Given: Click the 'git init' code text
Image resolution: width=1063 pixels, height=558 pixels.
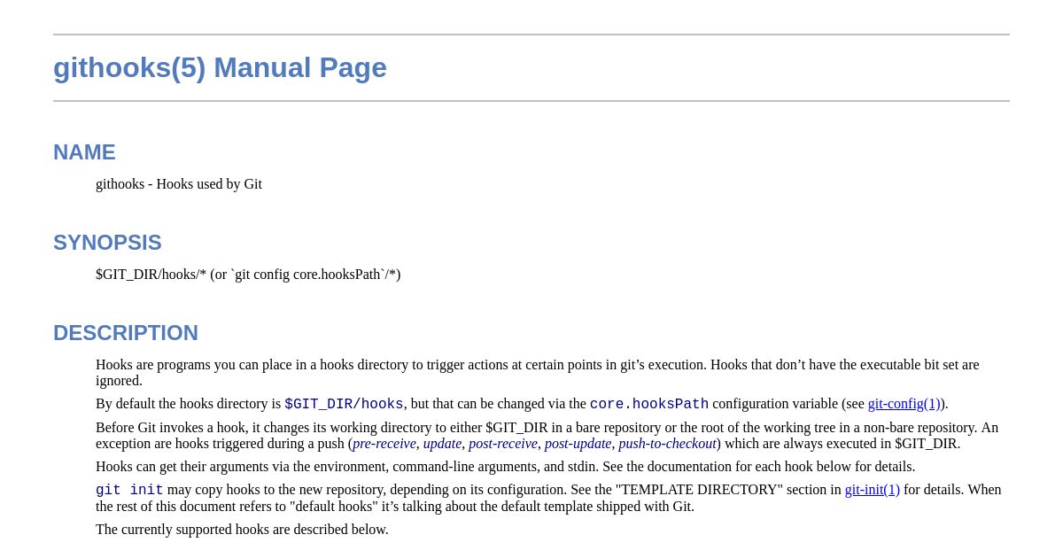Looking at the screenshot, I should 129,491.
